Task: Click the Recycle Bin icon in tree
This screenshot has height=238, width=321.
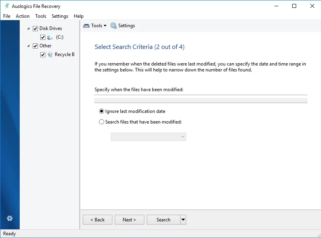Action: click(50, 55)
